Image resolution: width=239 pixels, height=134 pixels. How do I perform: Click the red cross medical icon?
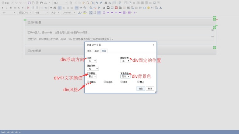[116, 8]
